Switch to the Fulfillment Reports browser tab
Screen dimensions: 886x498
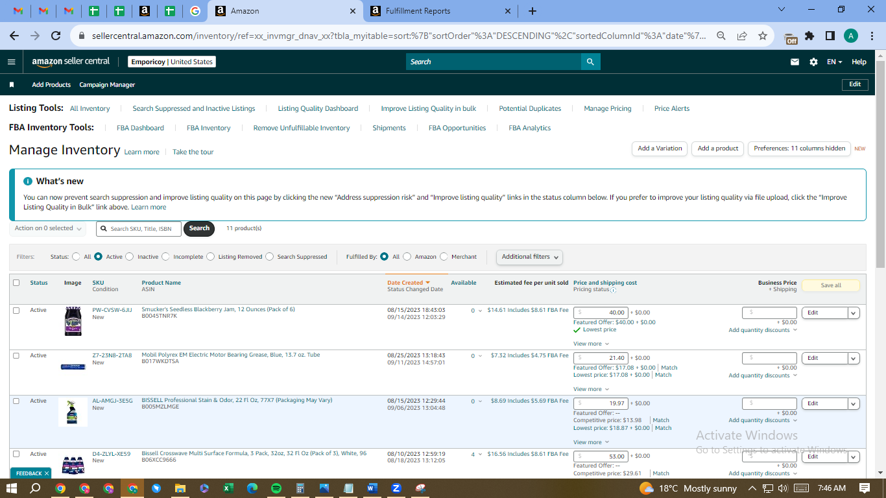click(440, 11)
